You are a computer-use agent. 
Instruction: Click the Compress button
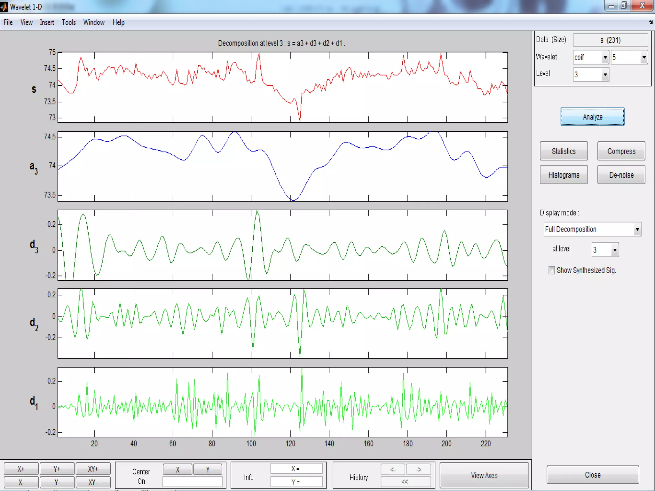(x=621, y=151)
